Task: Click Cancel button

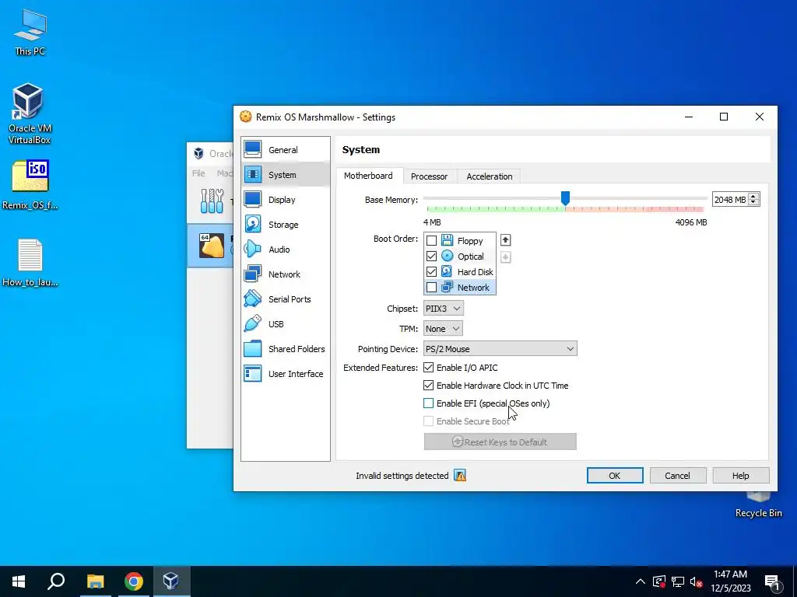Action: tap(678, 476)
